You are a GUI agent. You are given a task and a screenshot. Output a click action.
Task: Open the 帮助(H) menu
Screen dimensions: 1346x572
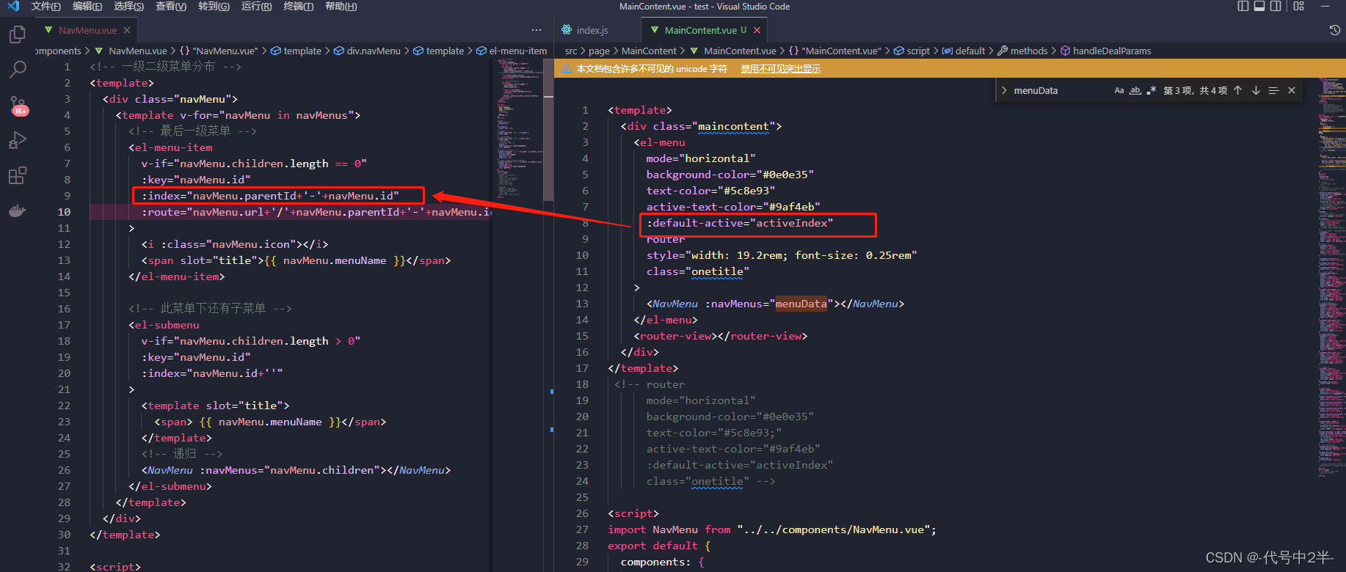coord(341,6)
